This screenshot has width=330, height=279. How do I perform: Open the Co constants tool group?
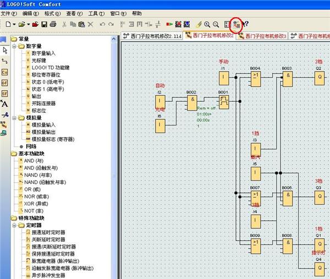(4, 72)
